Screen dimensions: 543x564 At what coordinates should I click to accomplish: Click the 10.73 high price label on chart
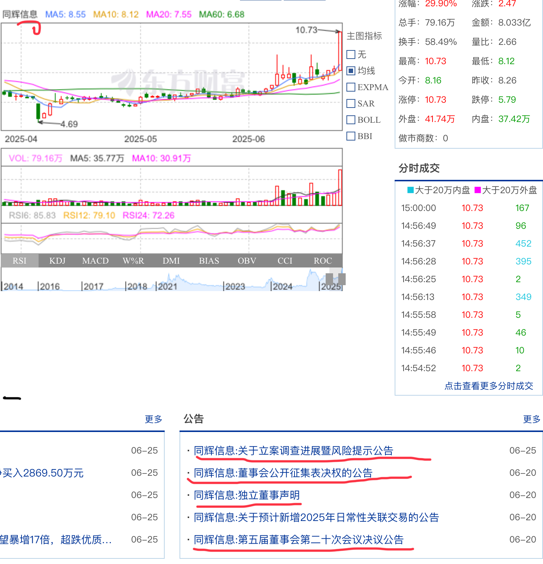click(306, 30)
